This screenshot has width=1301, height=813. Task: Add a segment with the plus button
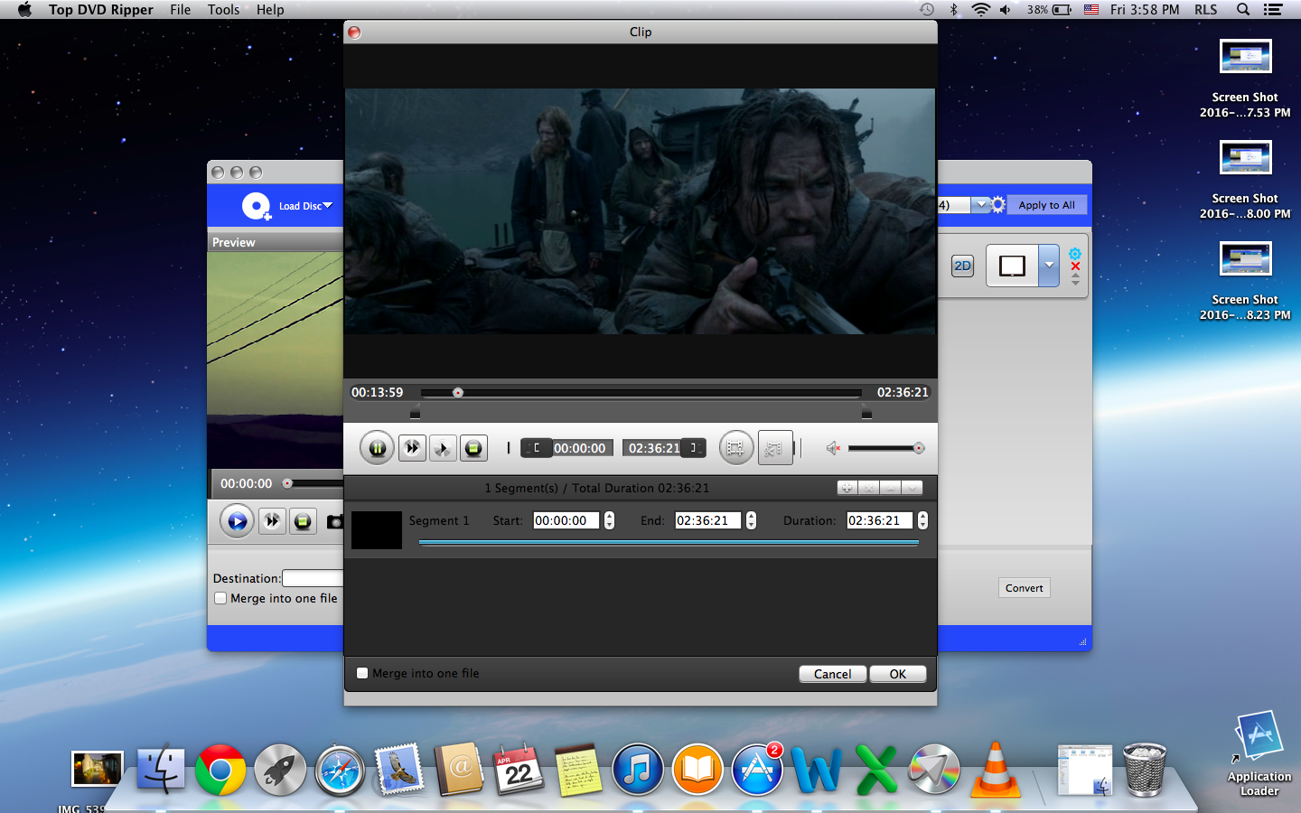pos(847,488)
